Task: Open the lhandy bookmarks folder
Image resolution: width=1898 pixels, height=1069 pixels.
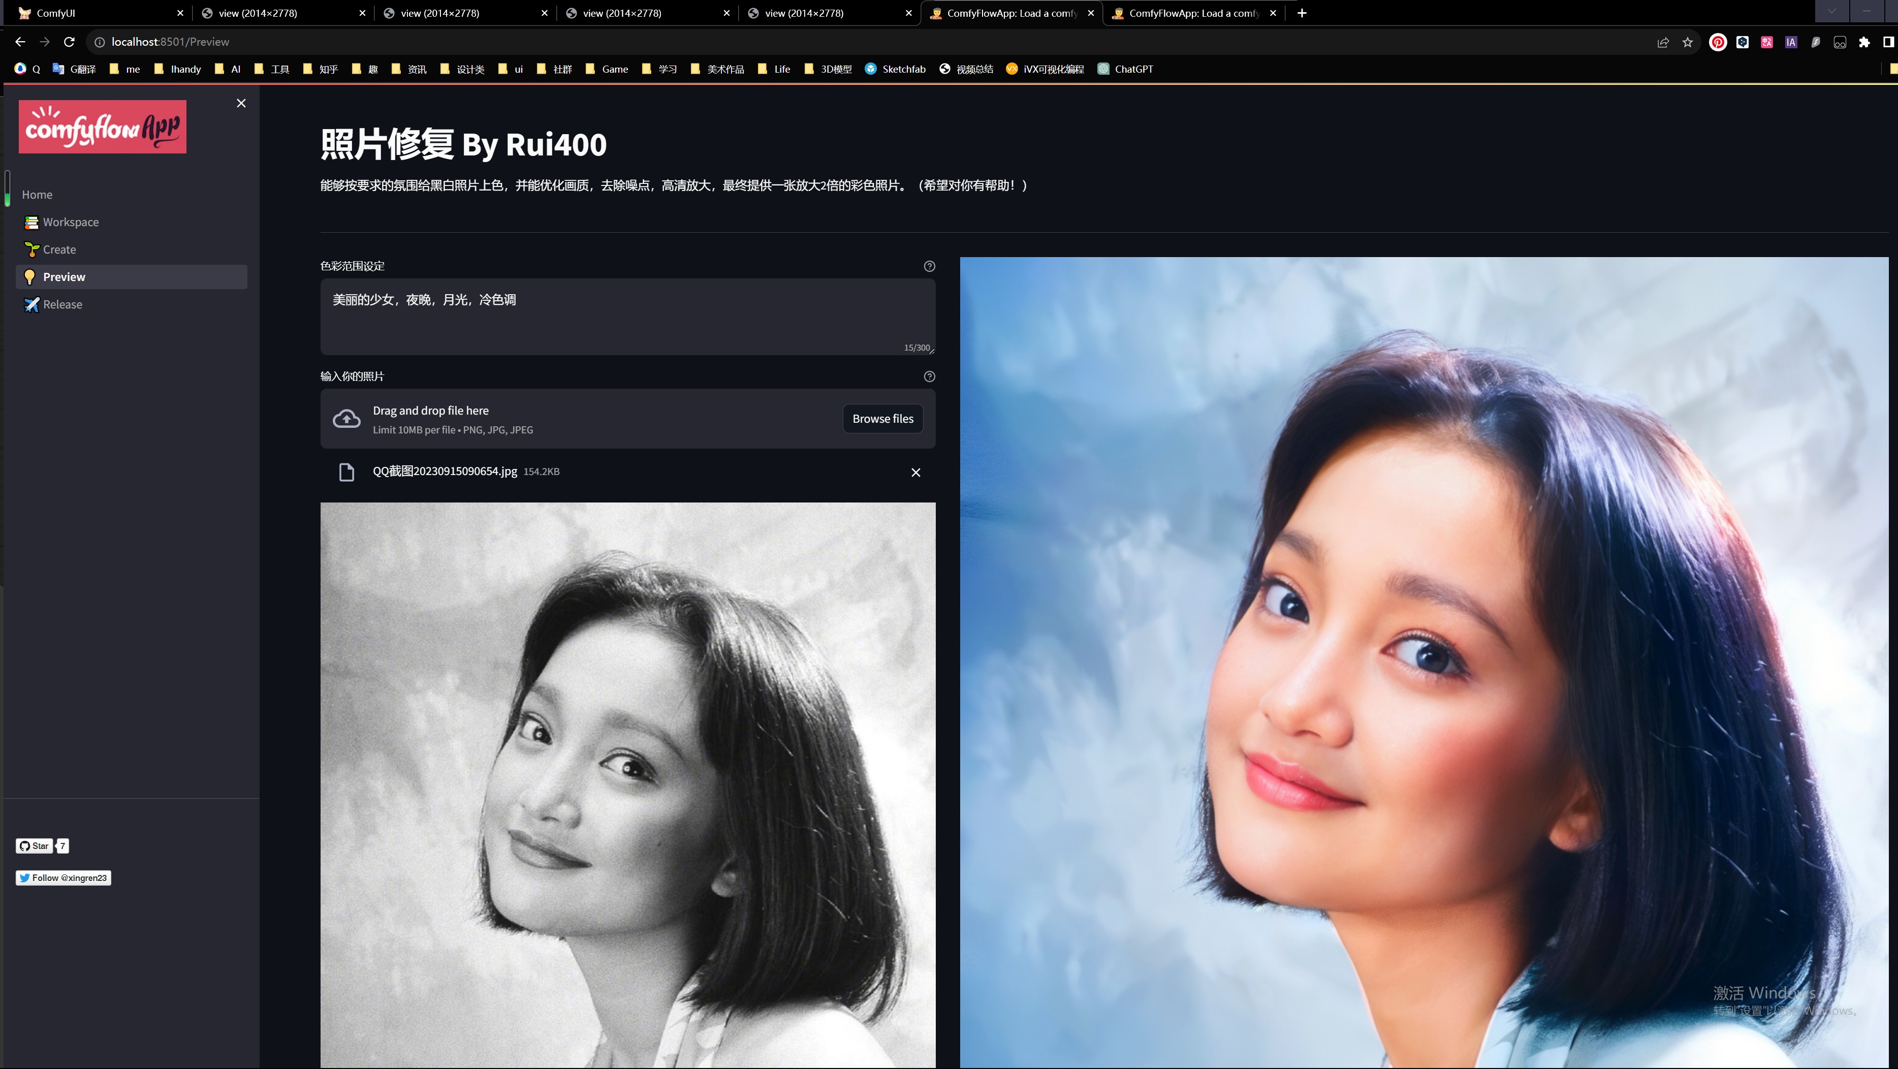Action: point(178,69)
